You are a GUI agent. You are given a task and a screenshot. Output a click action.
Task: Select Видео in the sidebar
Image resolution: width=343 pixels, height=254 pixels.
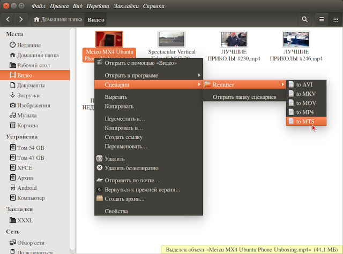[35, 75]
